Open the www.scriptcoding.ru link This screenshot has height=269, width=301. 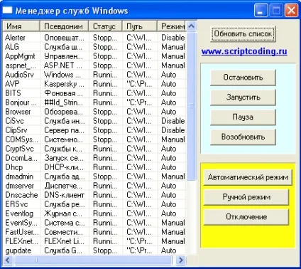[244, 51]
